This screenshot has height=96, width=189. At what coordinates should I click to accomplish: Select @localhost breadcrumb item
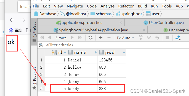[73, 14]
